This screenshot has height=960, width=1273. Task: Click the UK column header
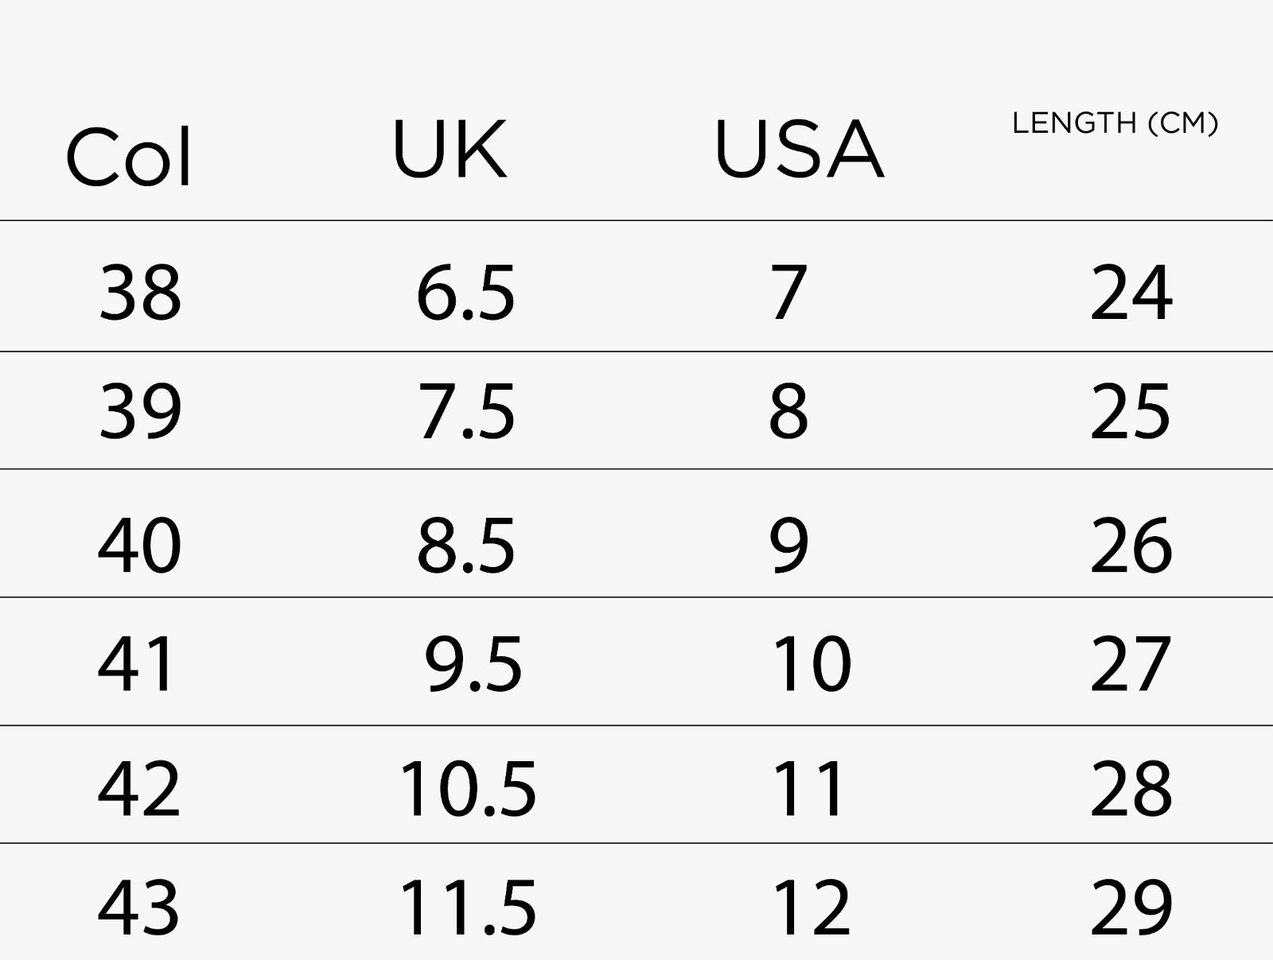pyautogui.click(x=450, y=149)
